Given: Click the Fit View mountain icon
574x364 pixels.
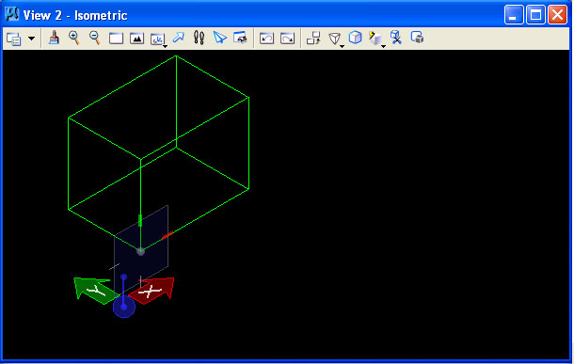Looking at the screenshot, I should pyautogui.click(x=136, y=39).
